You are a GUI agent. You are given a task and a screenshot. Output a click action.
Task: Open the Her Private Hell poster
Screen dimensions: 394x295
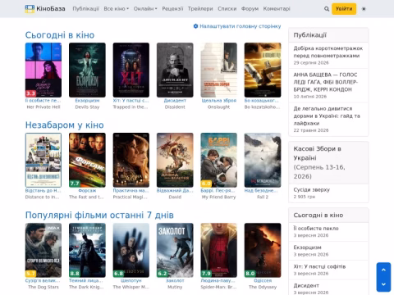pos(44,70)
